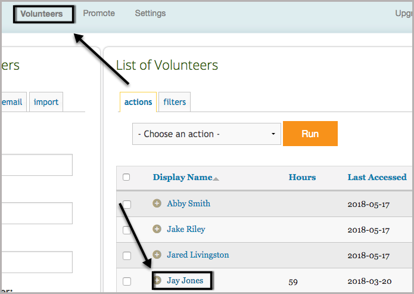This screenshot has width=414, height=294.
Task: Sort by Last Accessed column header
Action: 377,177
